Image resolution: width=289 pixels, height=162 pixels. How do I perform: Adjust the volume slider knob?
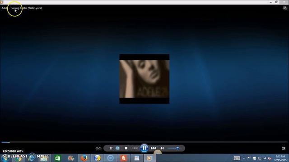click(x=177, y=148)
